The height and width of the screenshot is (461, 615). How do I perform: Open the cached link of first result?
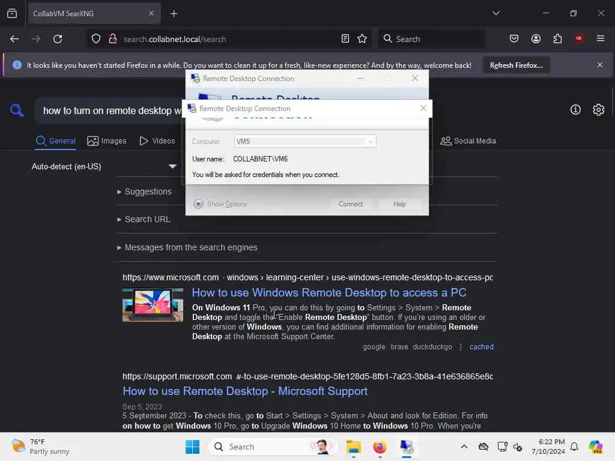(x=481, y=347)
